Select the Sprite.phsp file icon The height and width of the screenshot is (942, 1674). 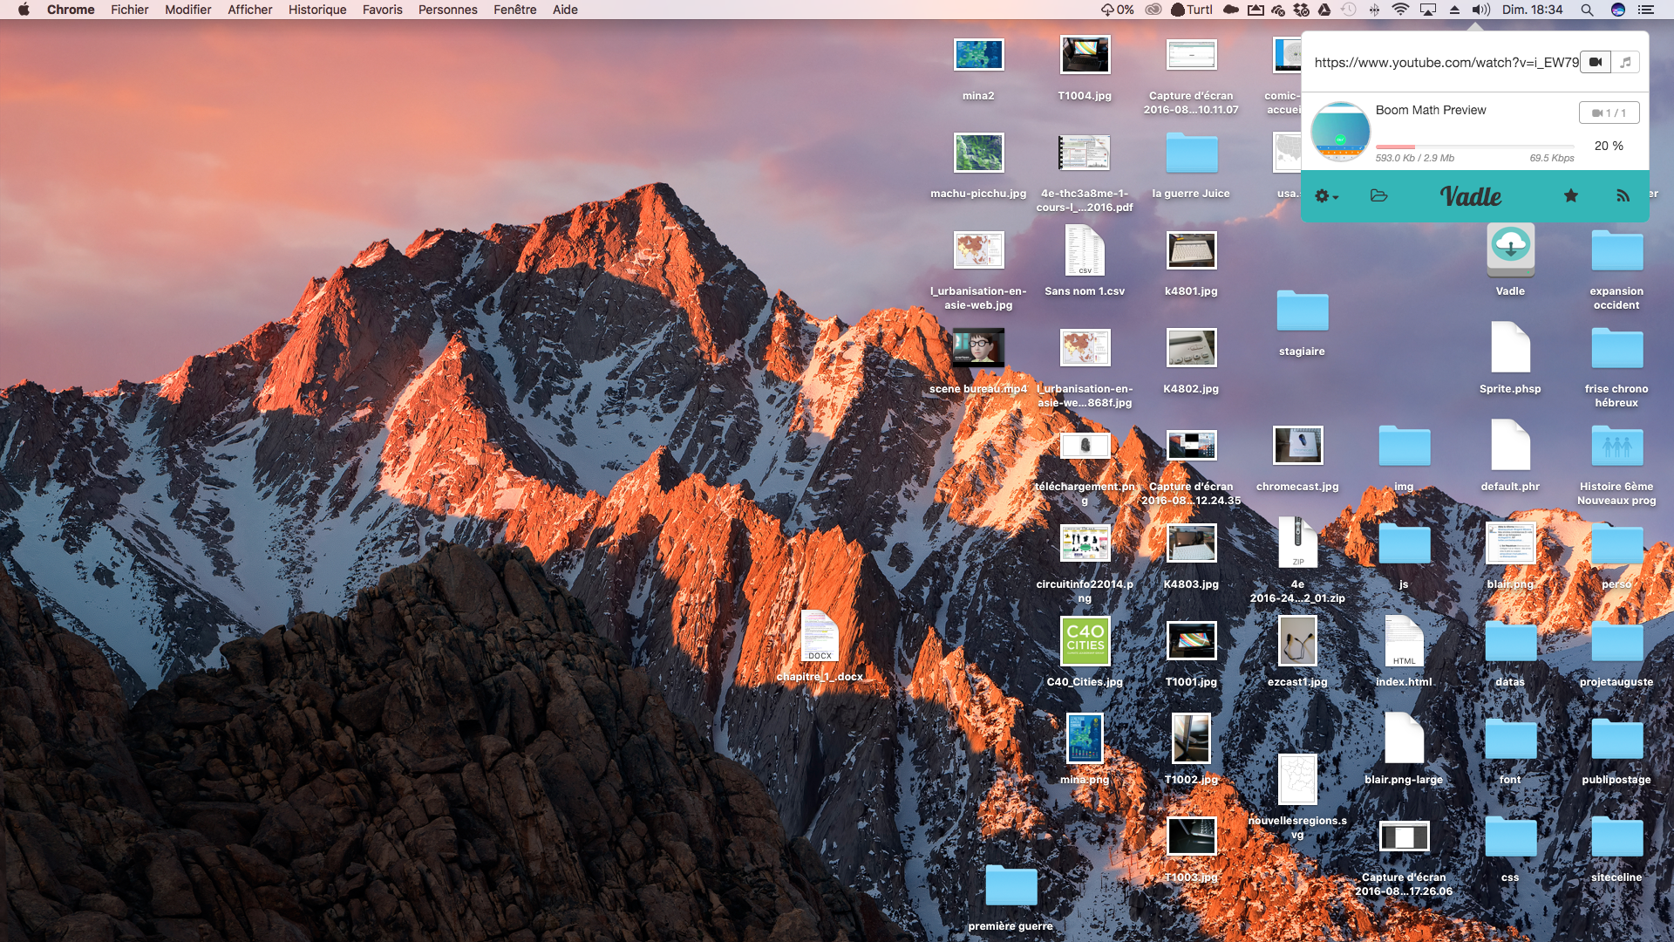(x=1510, y=347)
